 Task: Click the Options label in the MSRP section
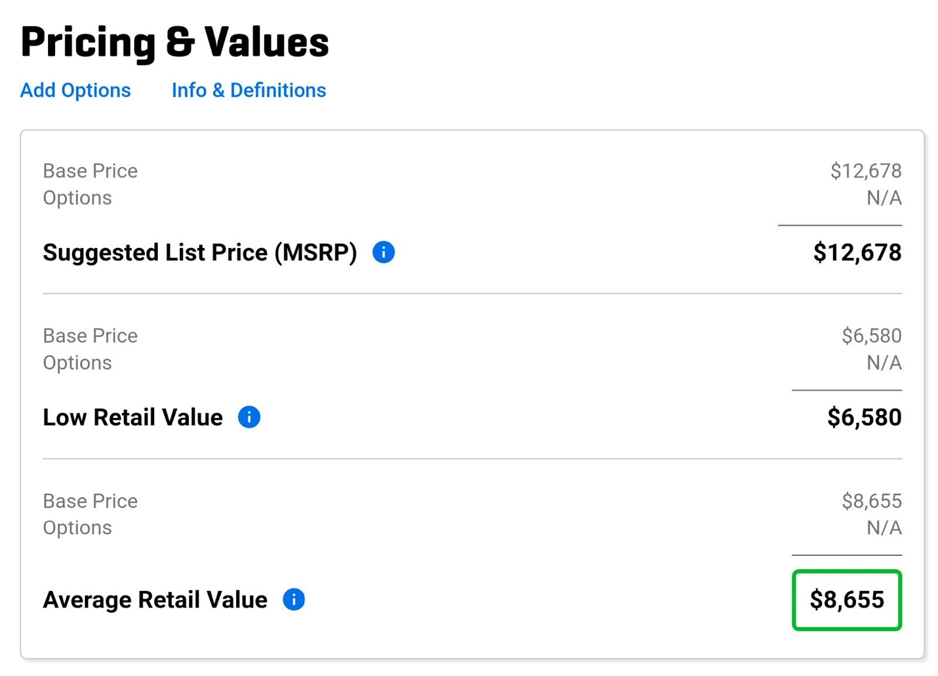click(x=77, y=198)
